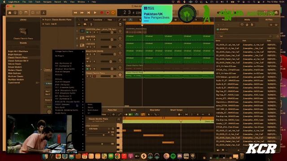The height and width of the screenshot is (161, 287).
Task: Open the Smart Controls button
Action: tap(33, 13)
